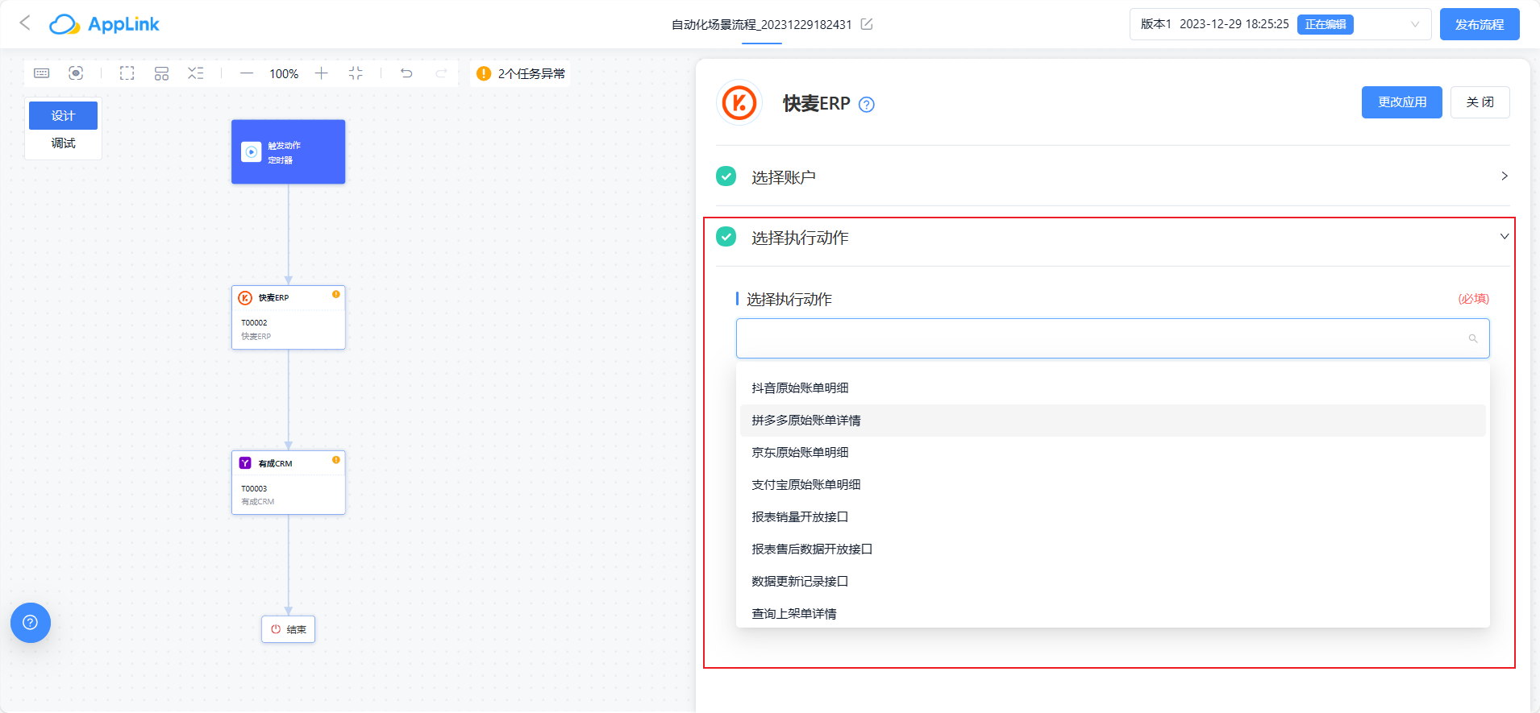
Task: Click the 100% zoom level text
Action: point(284,73)
